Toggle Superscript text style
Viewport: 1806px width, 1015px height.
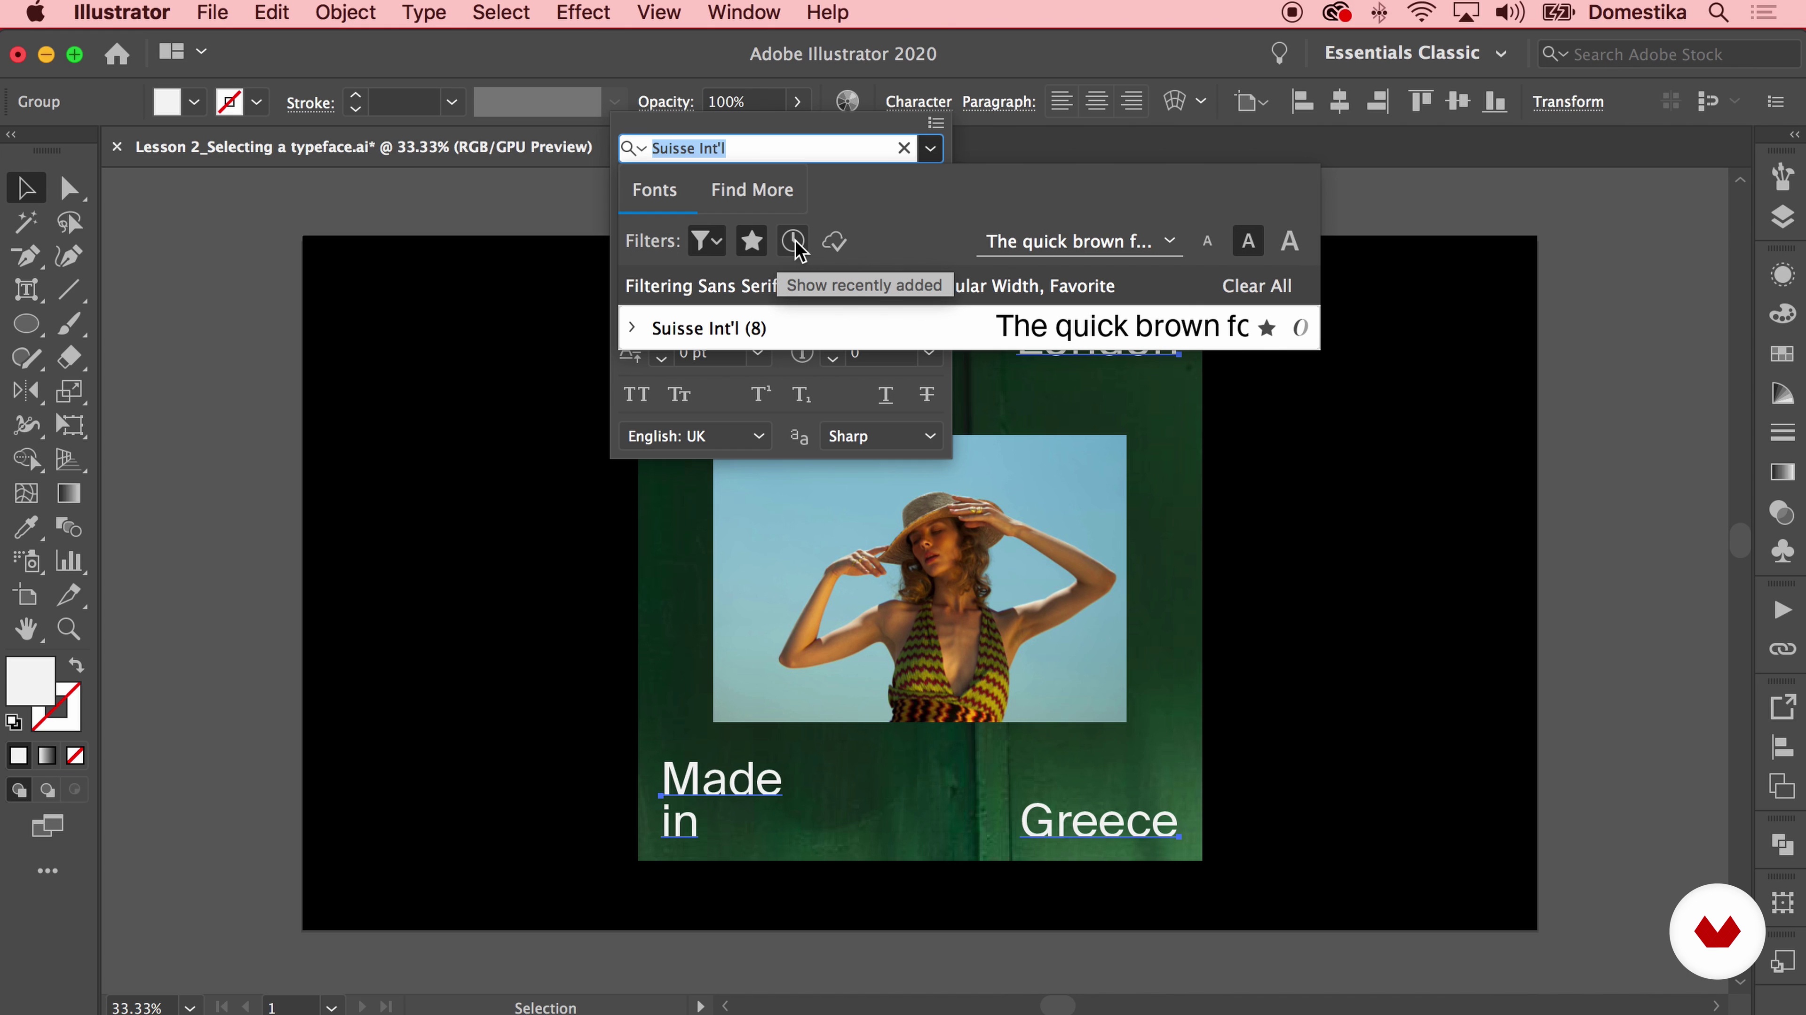[x=760, y=394]
